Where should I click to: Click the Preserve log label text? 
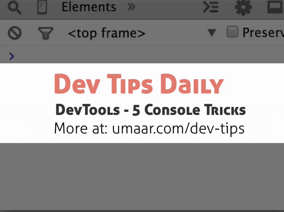pyautogui.click(x=263, y=33)
